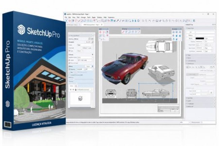The image size is (219, 146).
Task: Open the Arrange menu
Action: (x=83, y=17)
